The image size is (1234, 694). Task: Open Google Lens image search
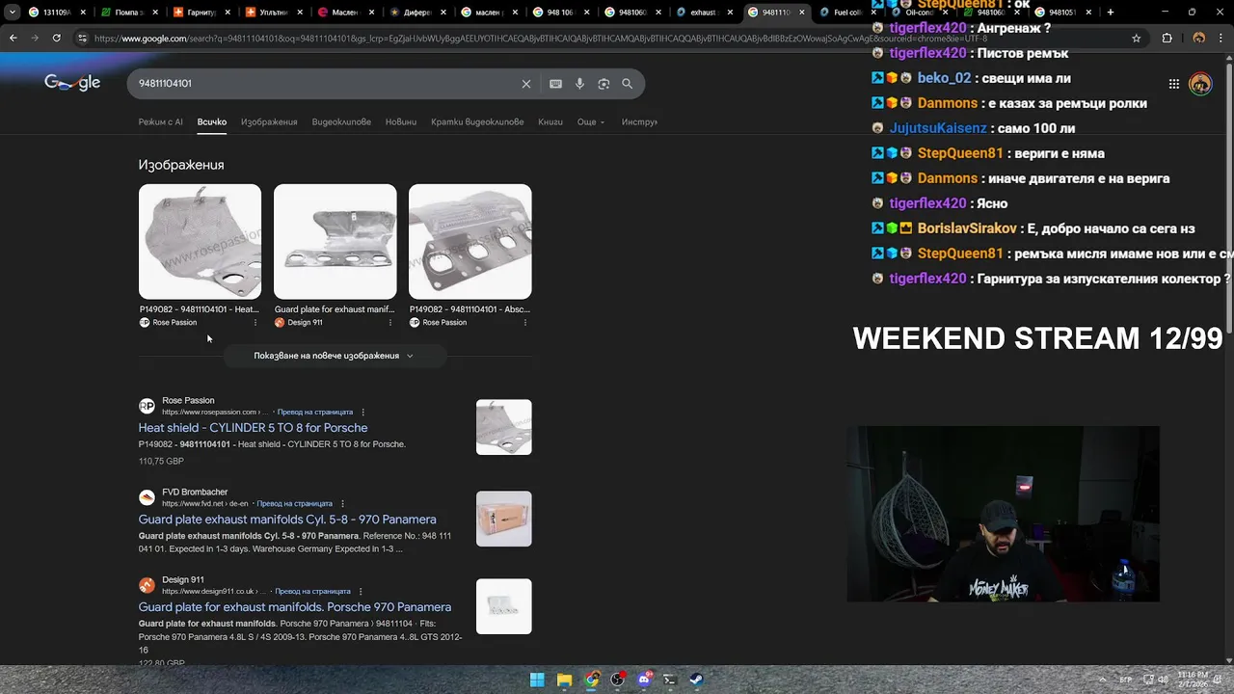click(604, 84)
